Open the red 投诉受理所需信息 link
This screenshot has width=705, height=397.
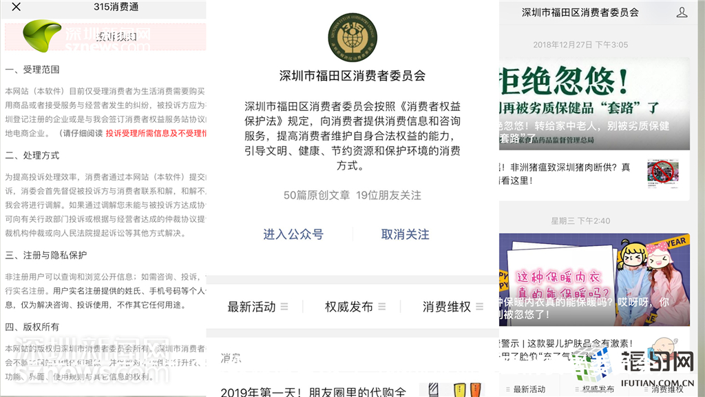pyautogui.click(x=156, y=133)
